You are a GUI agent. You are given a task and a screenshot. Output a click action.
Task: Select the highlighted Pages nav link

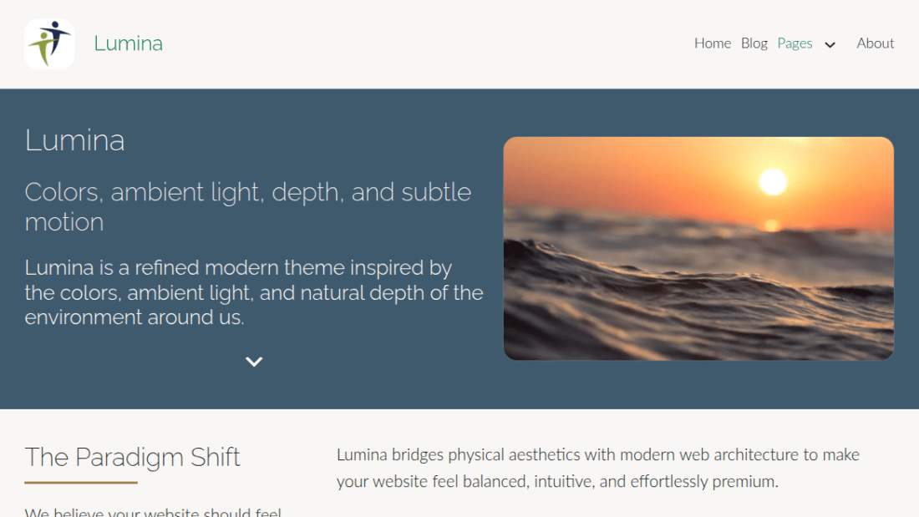795,43
